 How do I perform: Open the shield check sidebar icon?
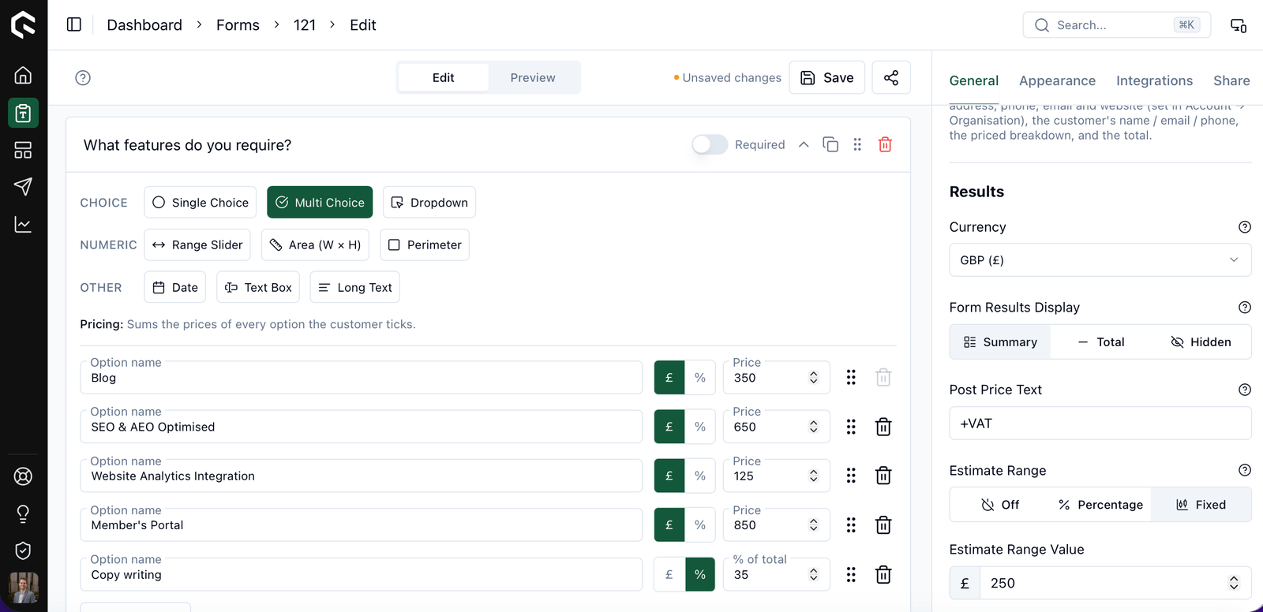pyautogui.click(x=24, y=550)
